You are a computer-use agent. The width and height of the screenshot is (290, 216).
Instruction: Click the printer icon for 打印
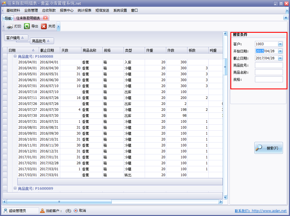coord(10,27)
